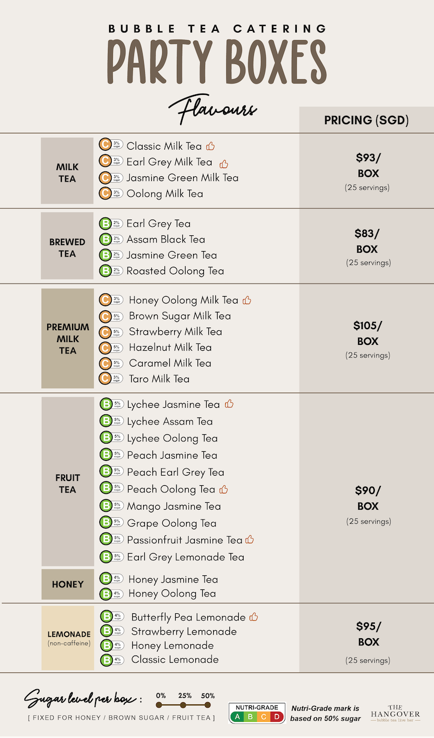Click the thumbs-up icon beside Peach Oolong Tea
The image size is (434, 738).
click(x=224, y=489)
